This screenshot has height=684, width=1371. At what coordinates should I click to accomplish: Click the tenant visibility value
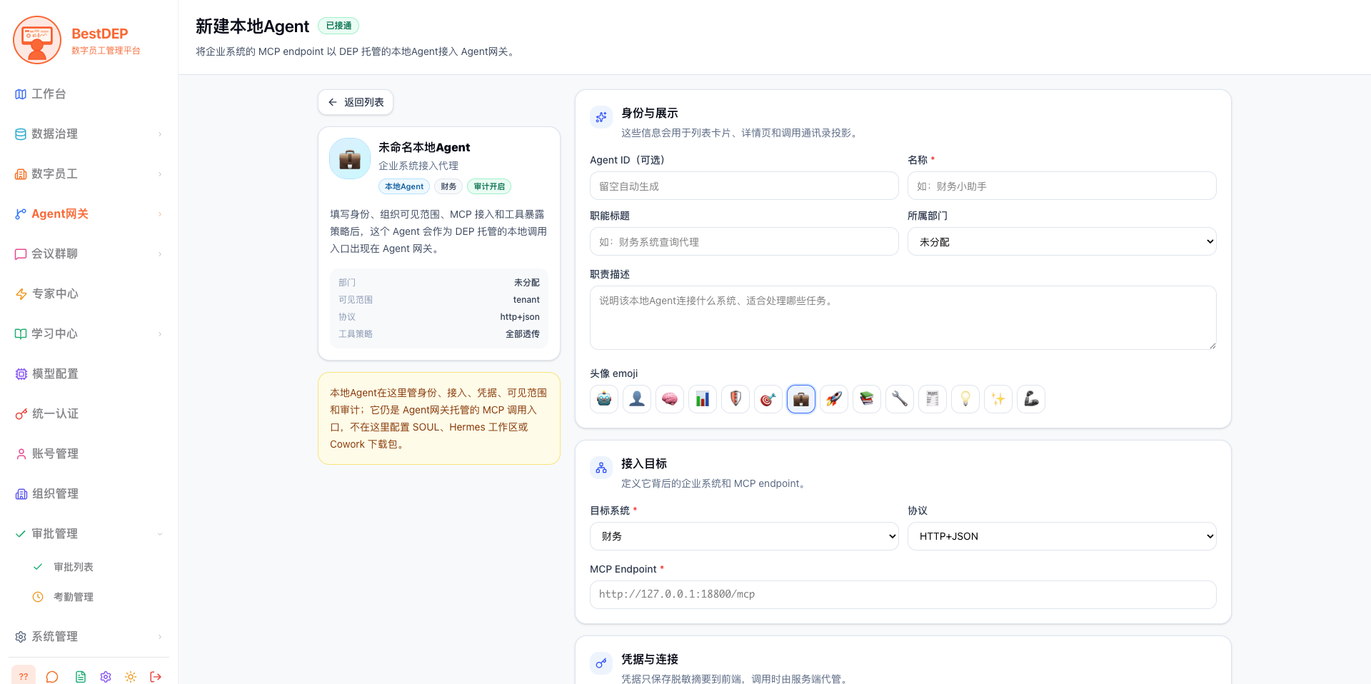(x=526, y=300)
